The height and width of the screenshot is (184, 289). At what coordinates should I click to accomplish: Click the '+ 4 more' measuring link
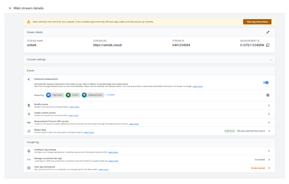(110, 95)
